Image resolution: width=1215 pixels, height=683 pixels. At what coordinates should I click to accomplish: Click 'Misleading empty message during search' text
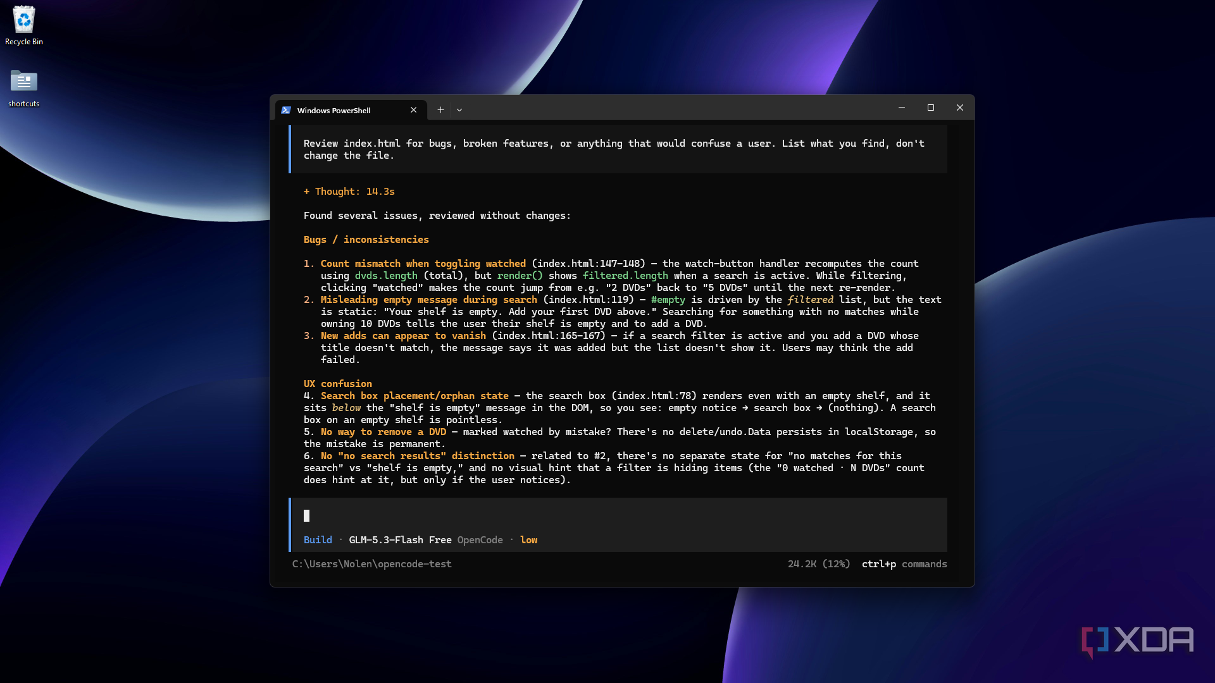[x=429, y=300]
